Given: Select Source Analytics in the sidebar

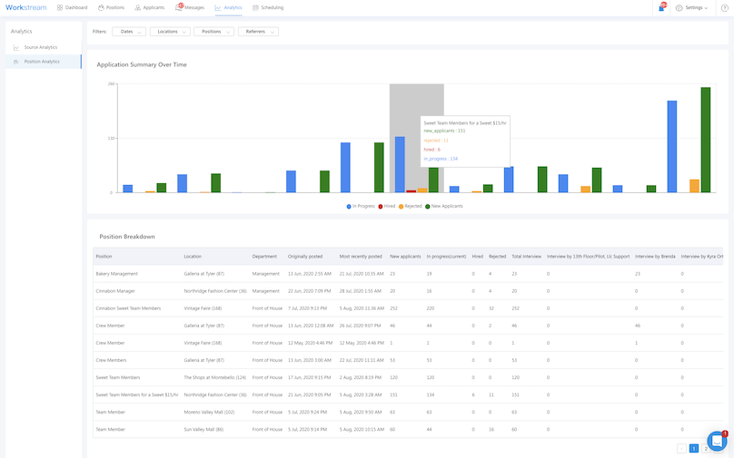Looking at the screenshot, I should (40, 47).
